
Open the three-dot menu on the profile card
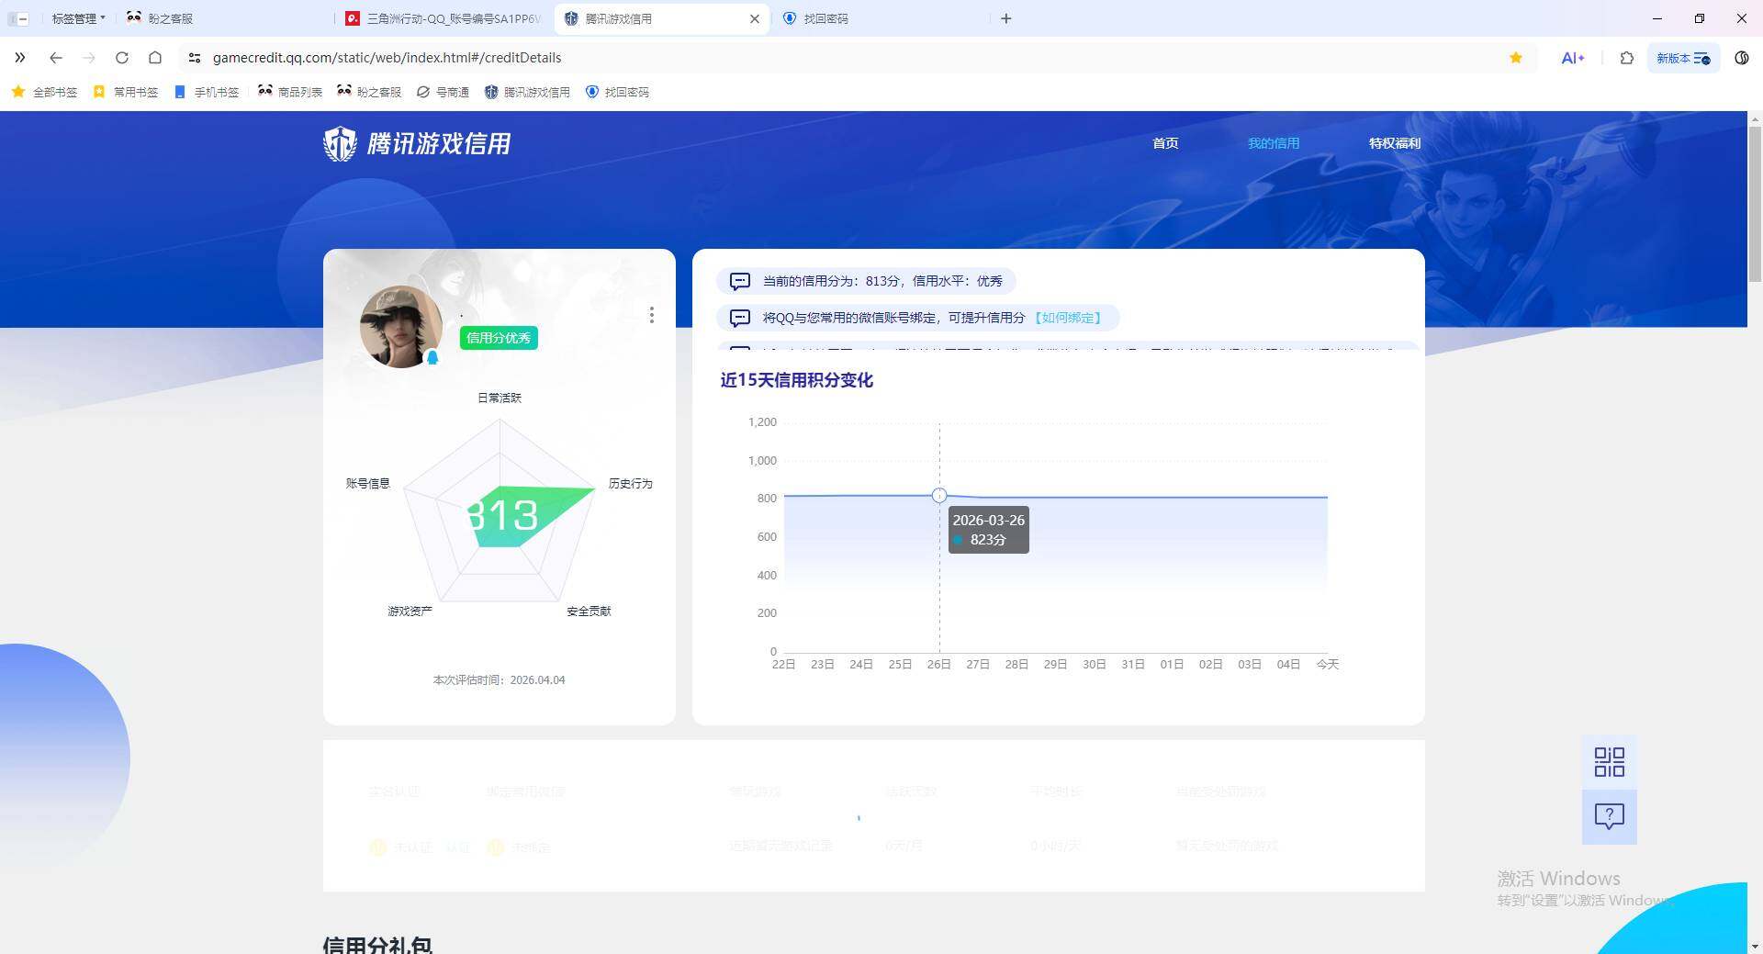652,315
